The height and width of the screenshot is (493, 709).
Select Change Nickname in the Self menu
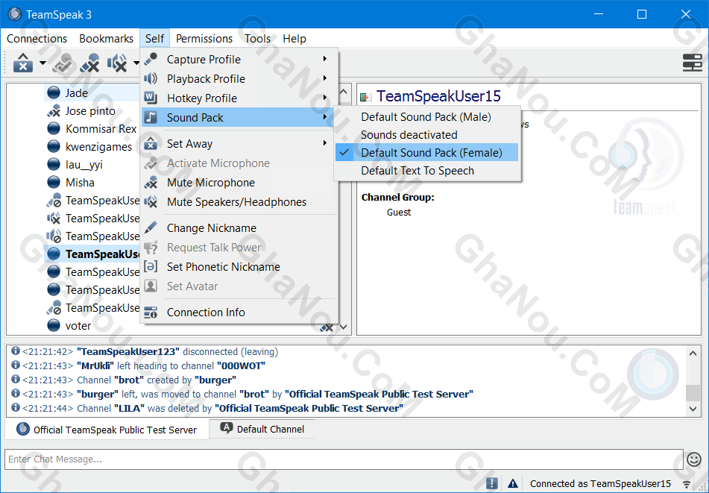pos(239,228)
